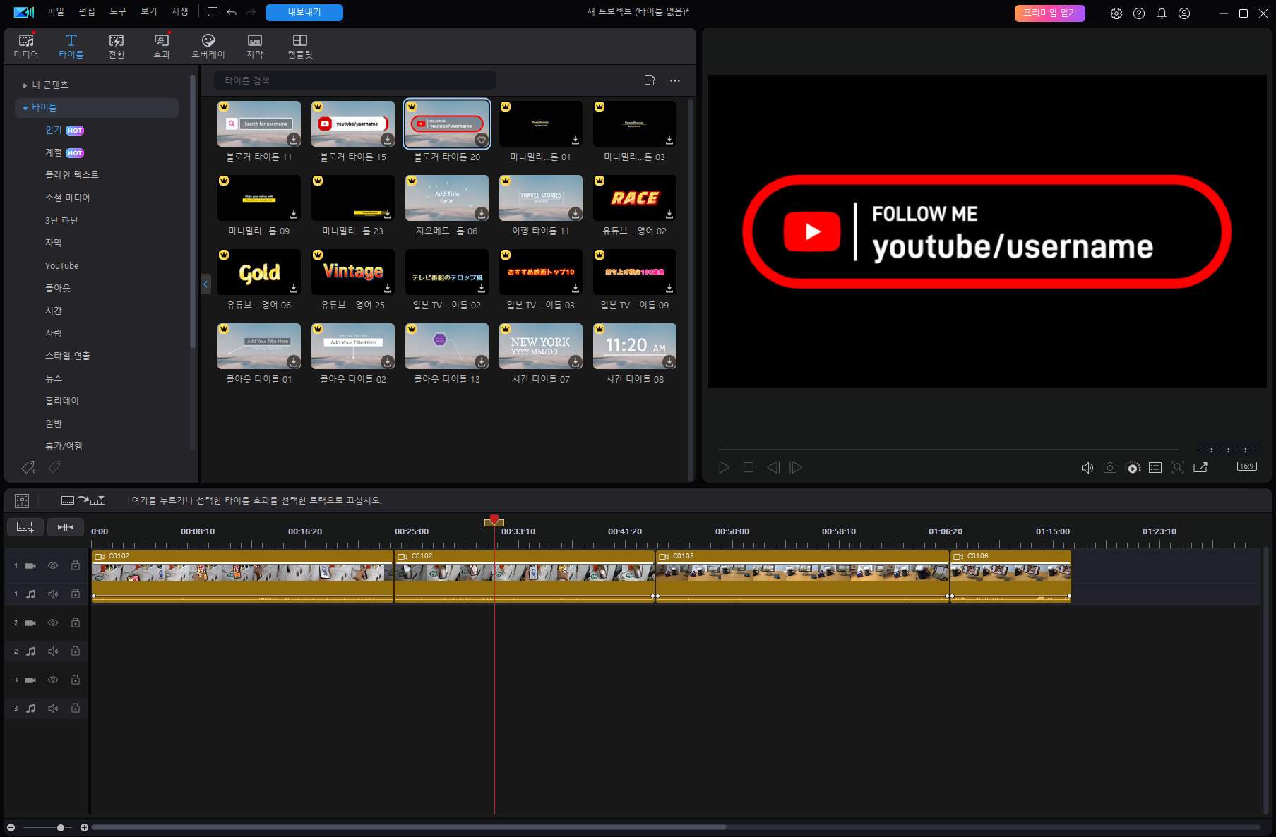Select the Vintage 유튜브 영어 25 thumbnail
The image size is (1276, 837).
click(353, 272)
